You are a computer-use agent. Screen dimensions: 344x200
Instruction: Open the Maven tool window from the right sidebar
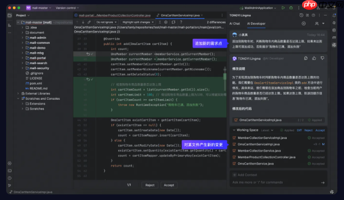point(334,38)
